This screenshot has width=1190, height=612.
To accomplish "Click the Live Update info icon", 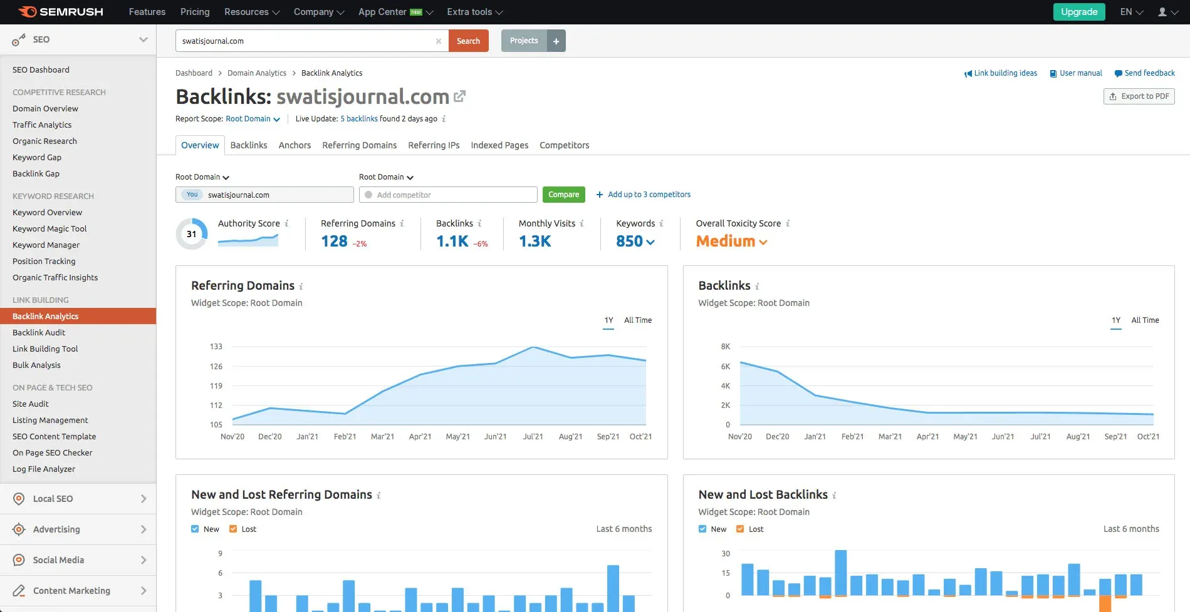I will pyautogui.click(x=444, y=119).
